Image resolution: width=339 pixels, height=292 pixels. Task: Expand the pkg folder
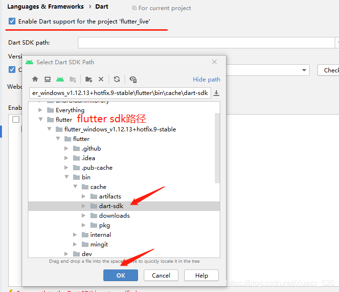(x=84, y=225)
